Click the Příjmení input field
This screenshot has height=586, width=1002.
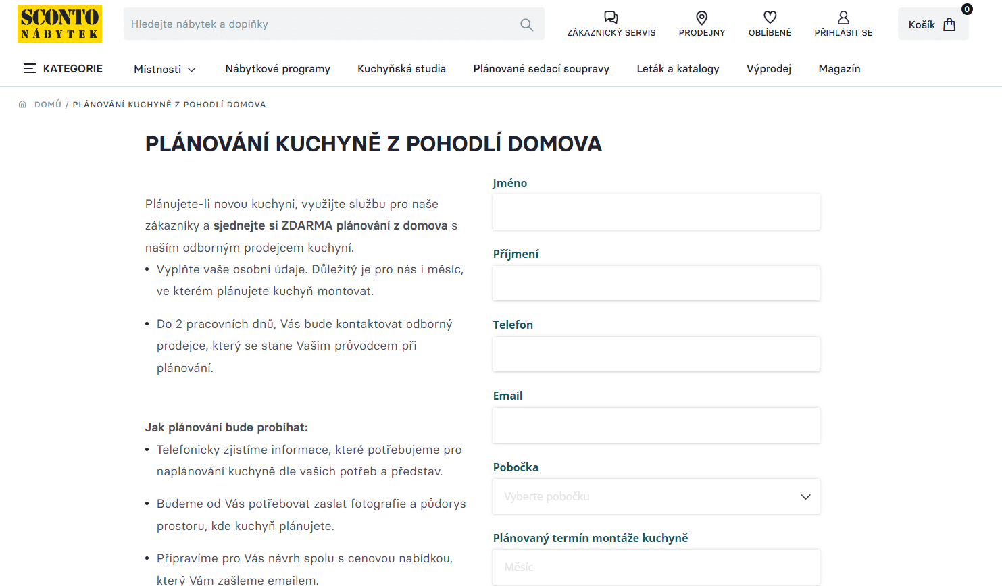pos(656,283)
